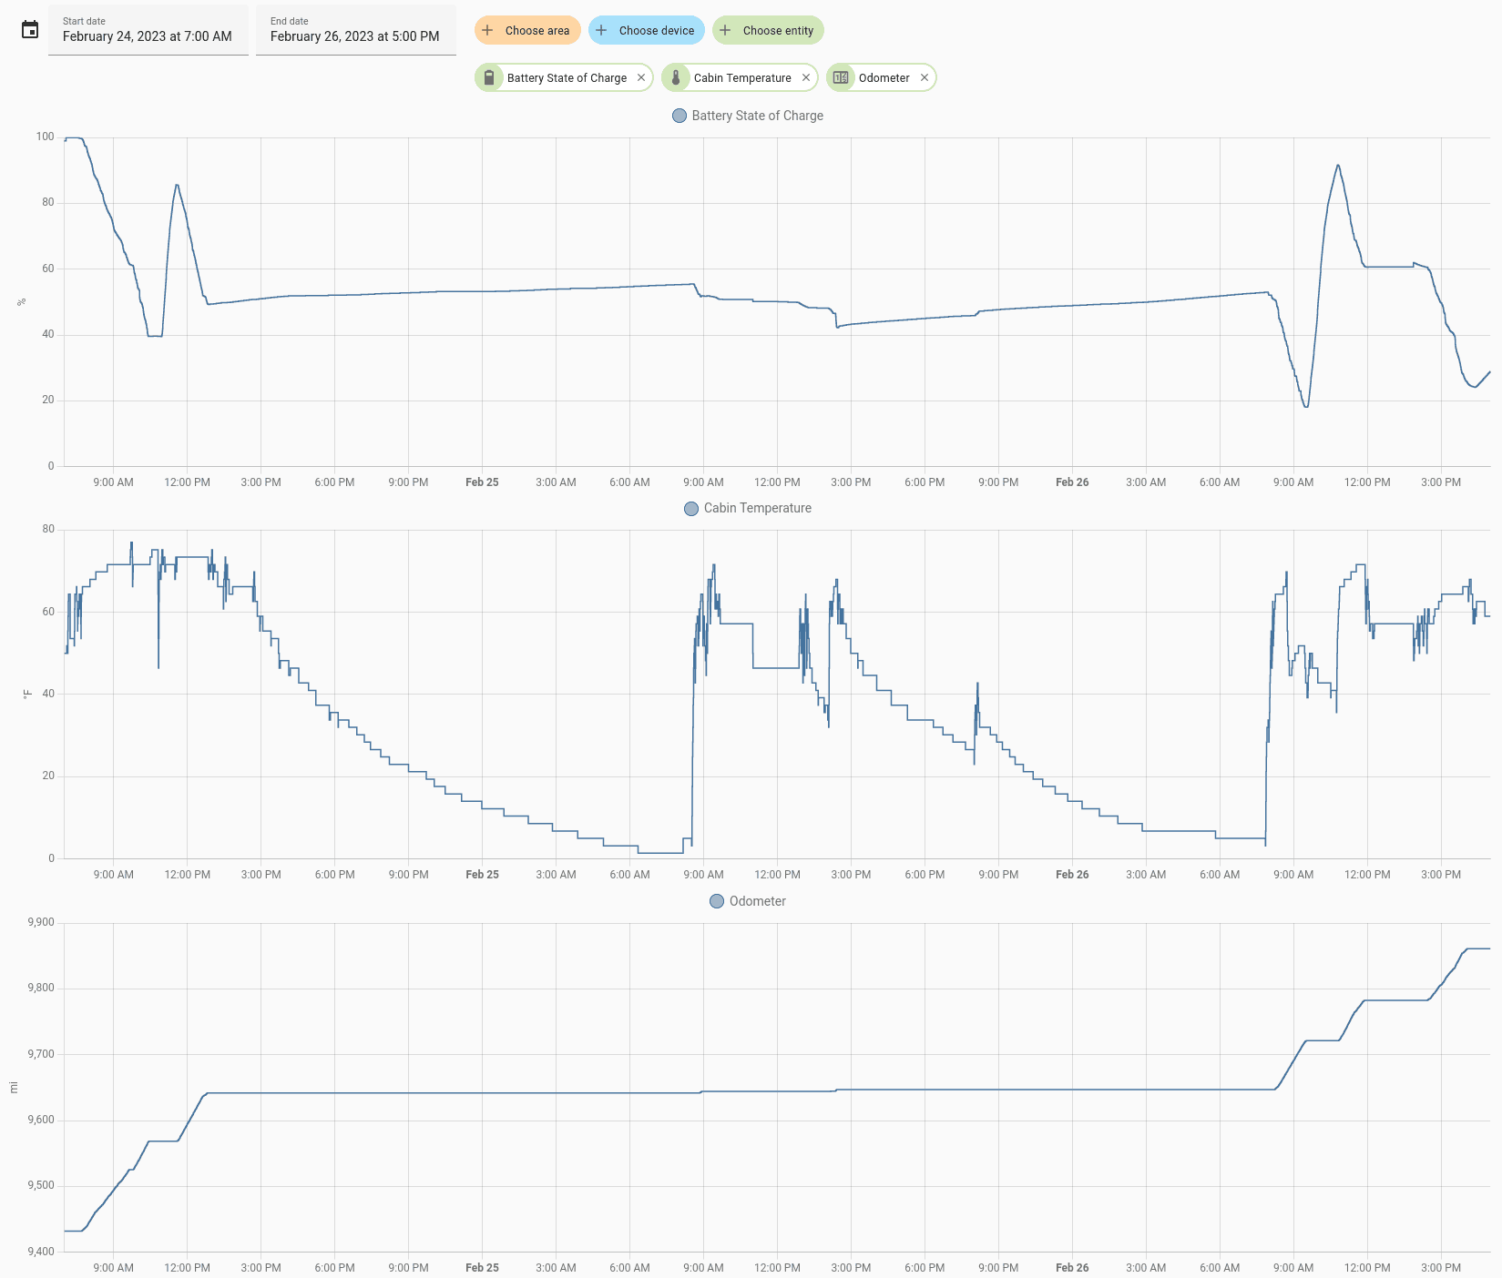
Task: Click the battery icon on entity chip
Action: coord(489,77)
